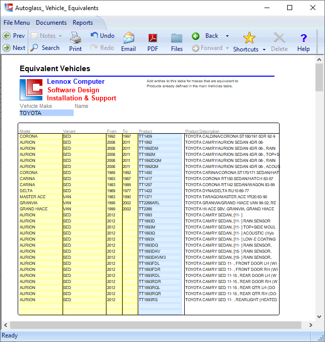Navigate Back with green arrow
Viewport: 325px width, 342px height.
205,36
